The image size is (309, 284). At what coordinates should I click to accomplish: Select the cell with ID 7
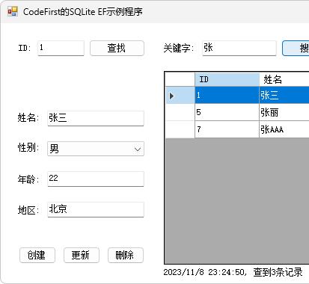227,129
